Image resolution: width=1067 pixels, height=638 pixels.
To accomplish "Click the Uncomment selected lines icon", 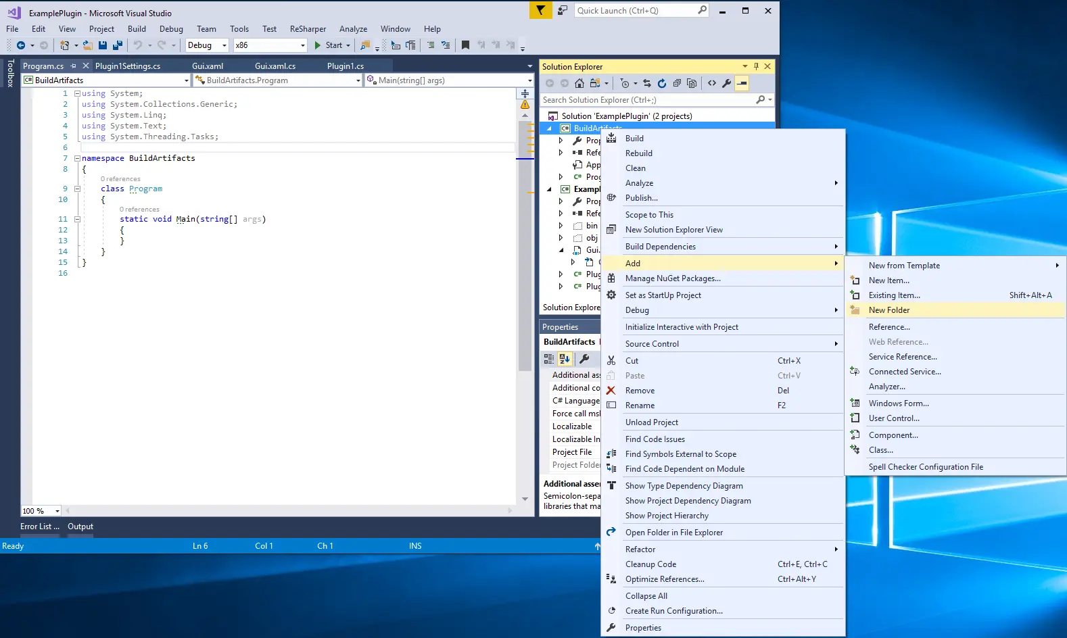I will click(x=446, y=45).
